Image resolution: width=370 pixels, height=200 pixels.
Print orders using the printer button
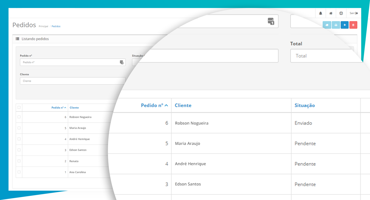(336, 25)
